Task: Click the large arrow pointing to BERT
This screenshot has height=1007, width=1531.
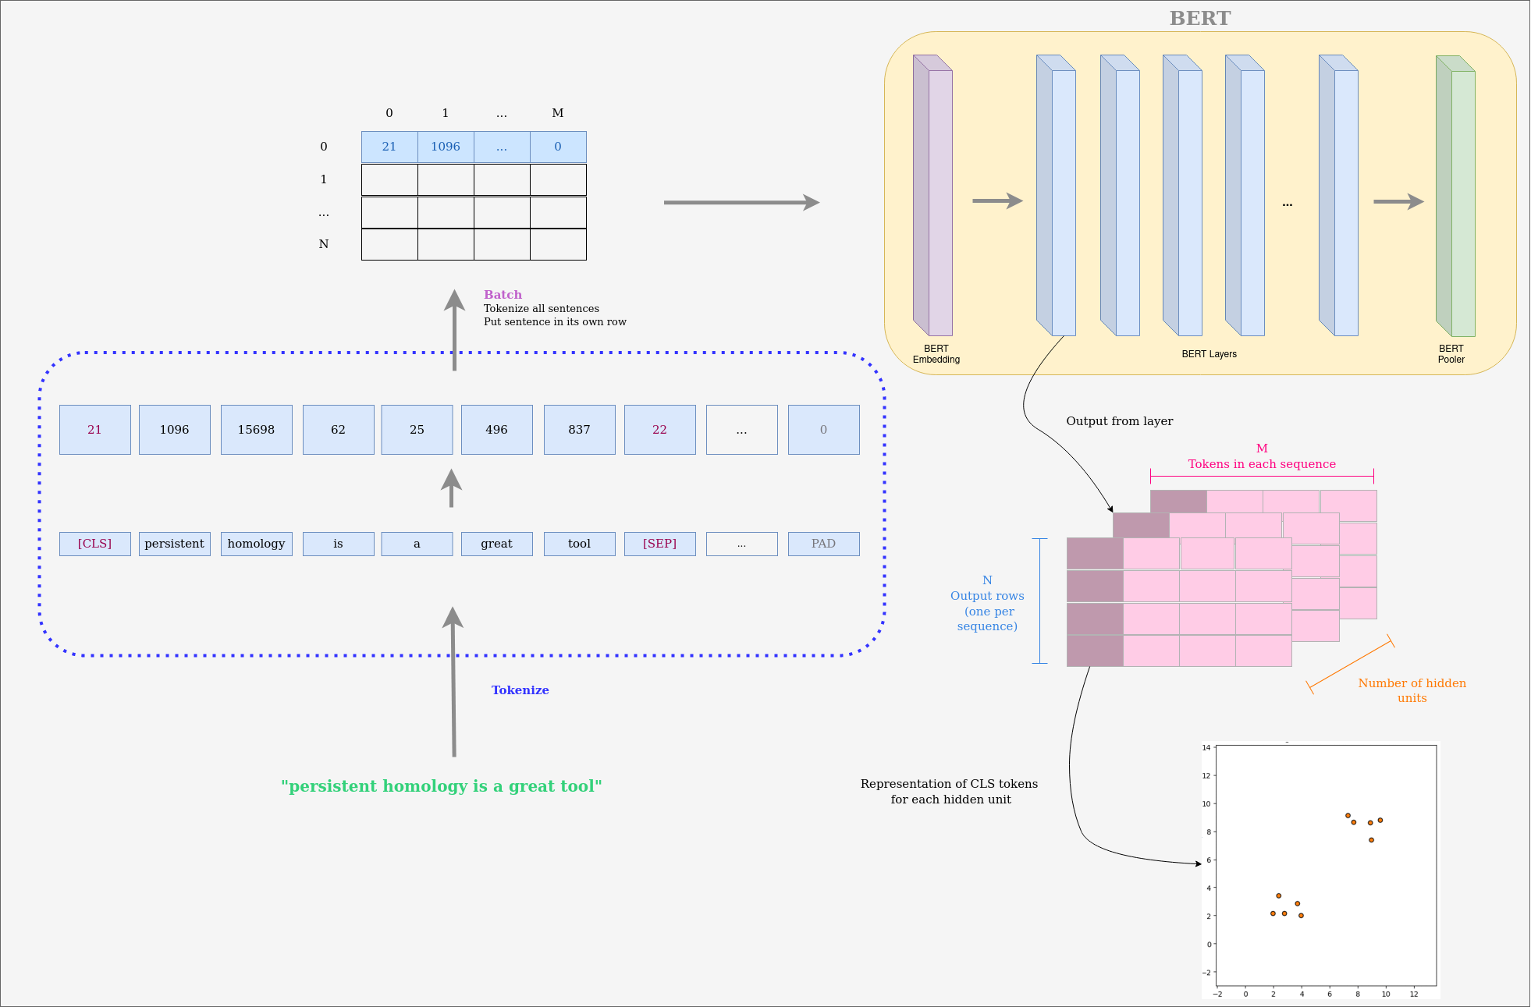Action: pos(741,203)
